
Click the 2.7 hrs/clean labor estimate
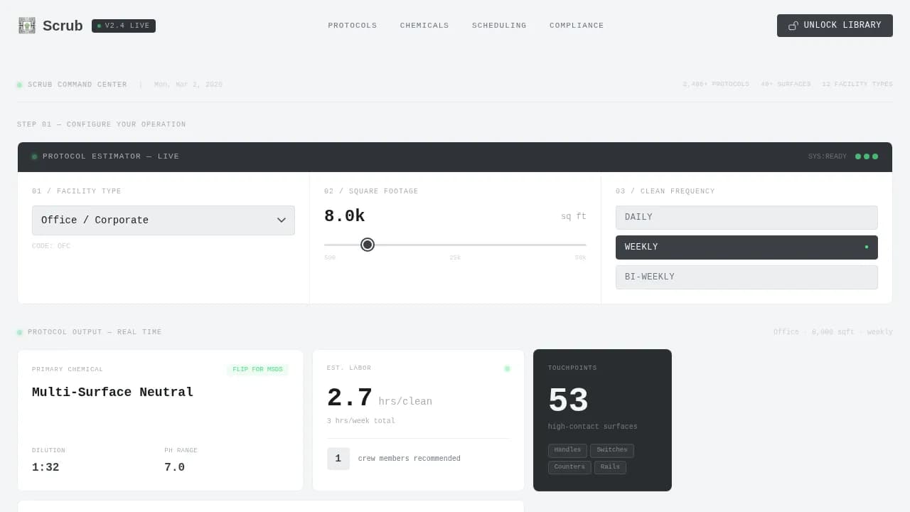coord(380,398)
